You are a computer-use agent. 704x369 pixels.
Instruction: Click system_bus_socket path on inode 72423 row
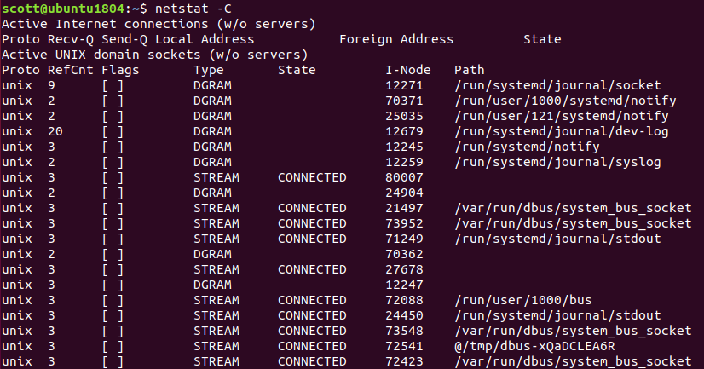(573, 361)
